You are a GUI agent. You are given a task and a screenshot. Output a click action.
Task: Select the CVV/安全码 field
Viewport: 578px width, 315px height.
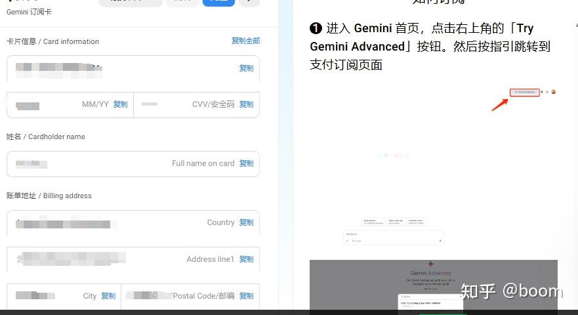196,105
